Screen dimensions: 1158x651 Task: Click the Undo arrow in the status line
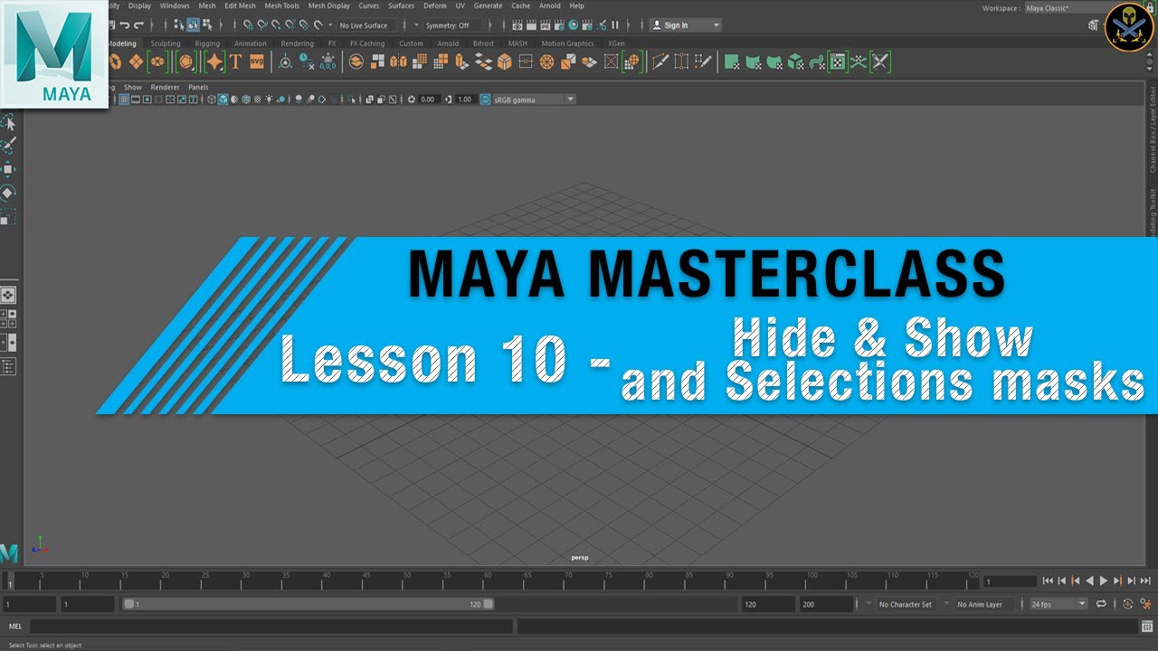pyautogui.click(x=124, y=25)
